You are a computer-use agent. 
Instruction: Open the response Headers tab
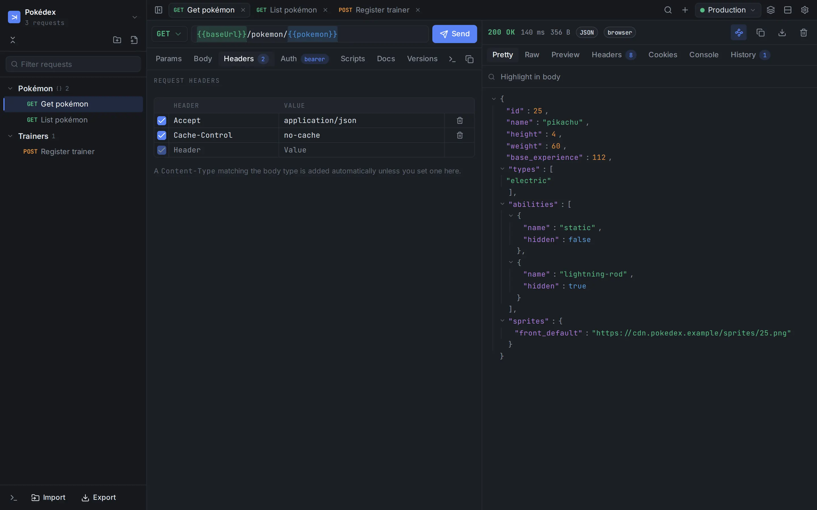click(614, 55)
